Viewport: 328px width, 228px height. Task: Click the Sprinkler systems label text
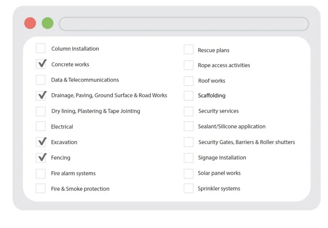click(x=219, y=189)
